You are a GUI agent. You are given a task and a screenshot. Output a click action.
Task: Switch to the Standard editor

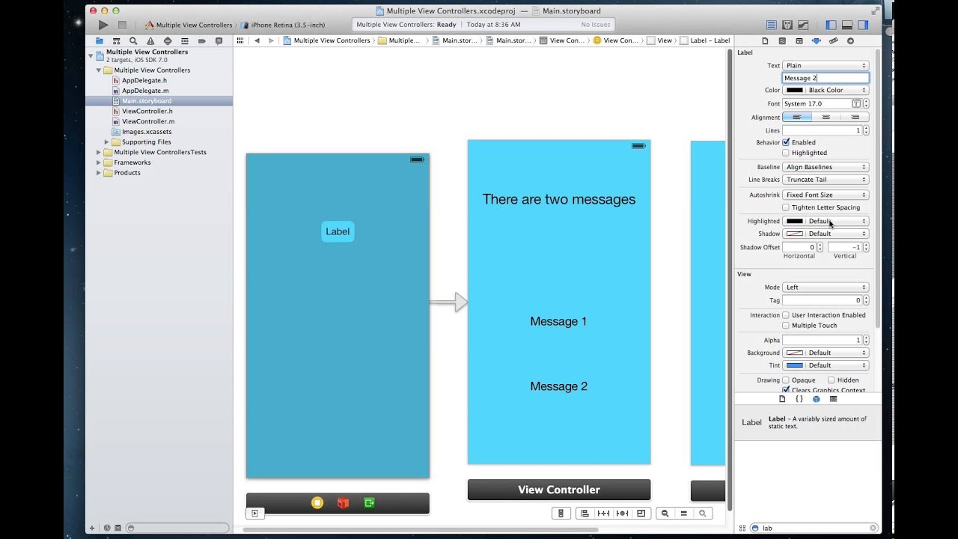click(772, 25)
